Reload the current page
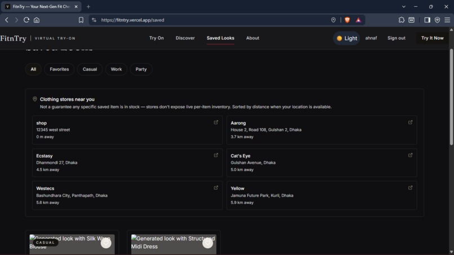The image size is (454, 255). [x=26, y=20]
